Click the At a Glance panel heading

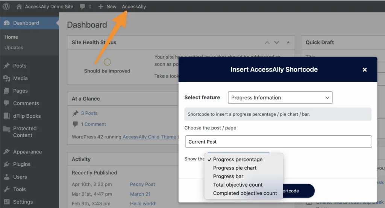click(86, 99)
